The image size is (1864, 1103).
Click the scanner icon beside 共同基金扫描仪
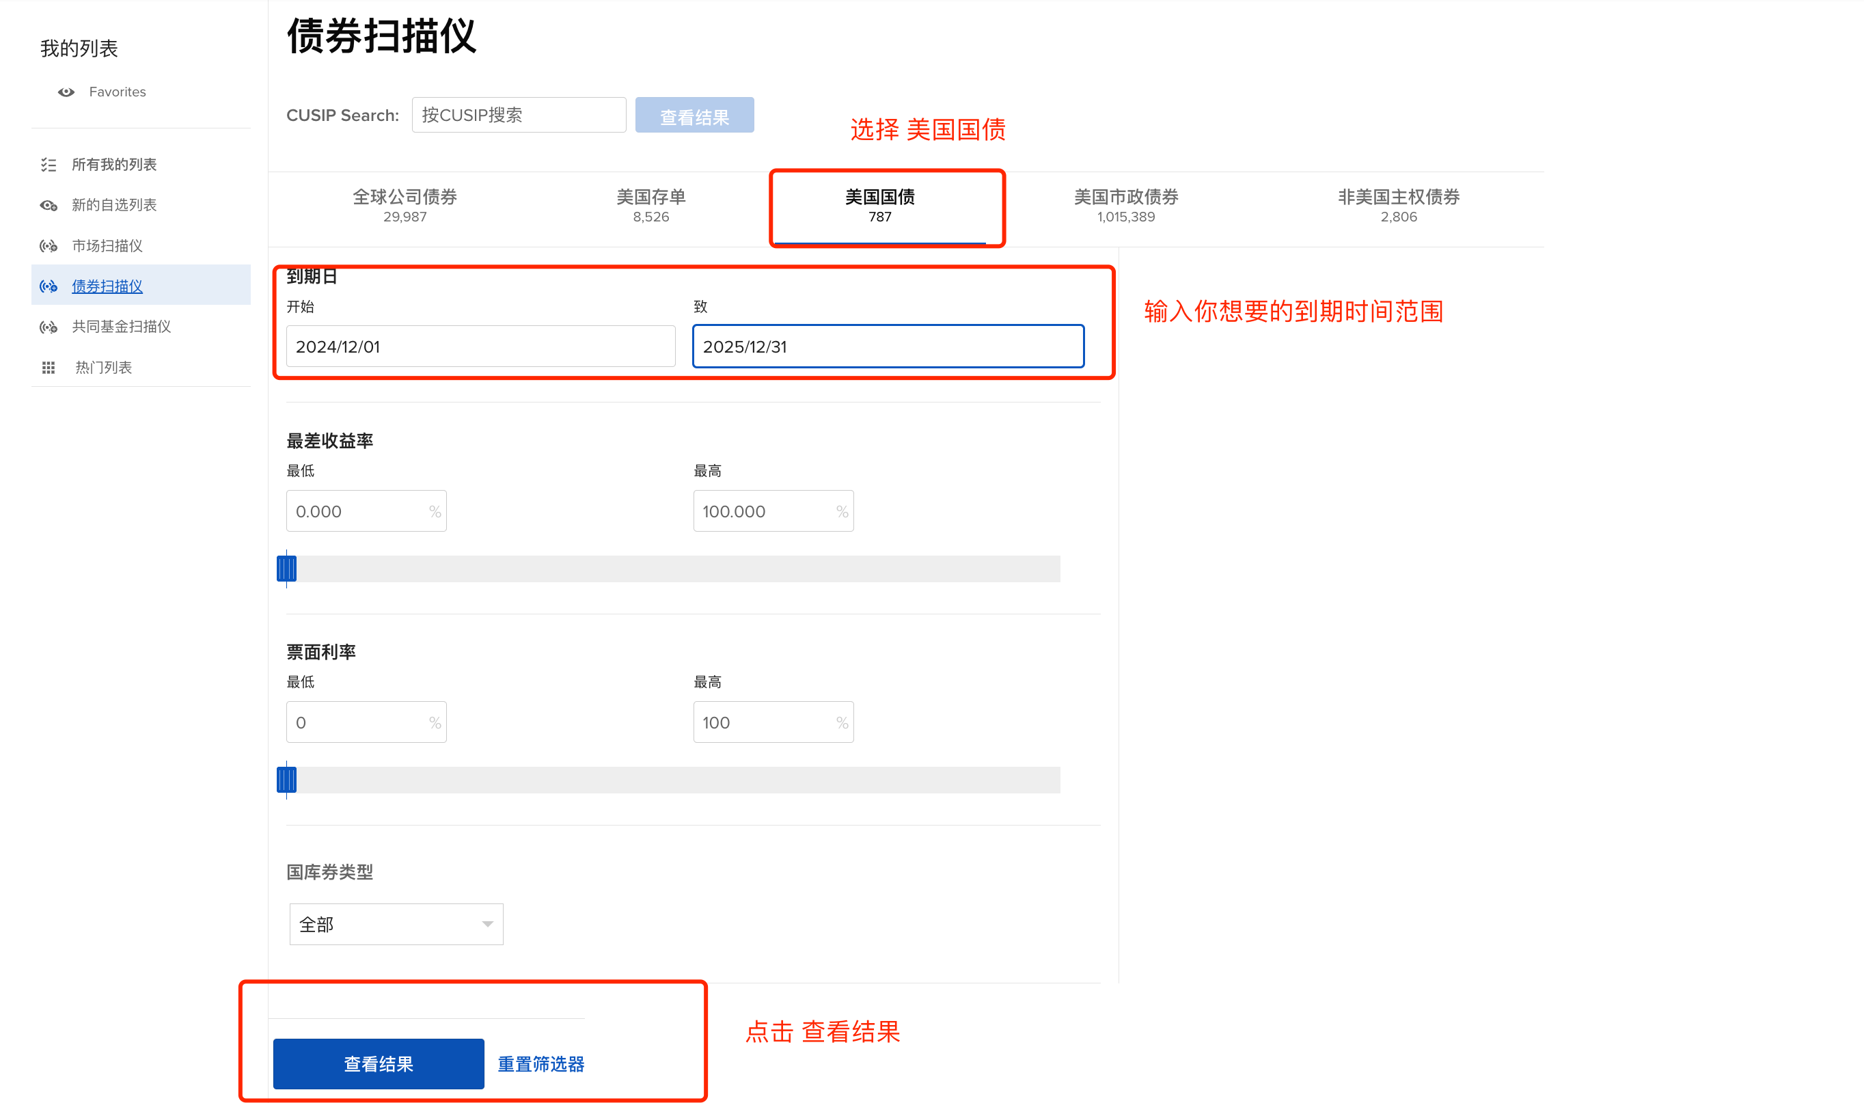click(x=49, y=327)
